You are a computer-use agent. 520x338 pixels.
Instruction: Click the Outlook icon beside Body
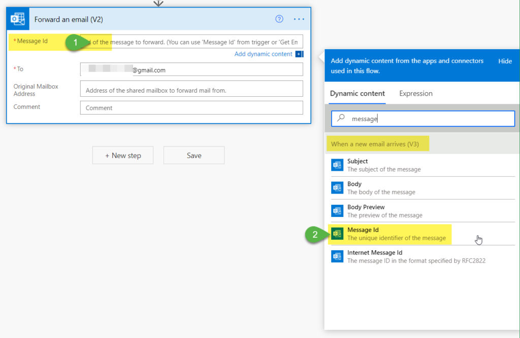tap(337, 187)
